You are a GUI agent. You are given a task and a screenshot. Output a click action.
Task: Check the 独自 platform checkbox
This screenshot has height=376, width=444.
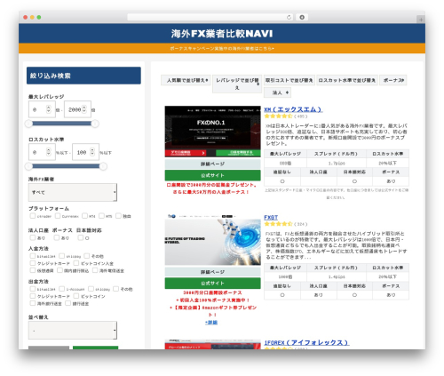click(x=118, y=216)
